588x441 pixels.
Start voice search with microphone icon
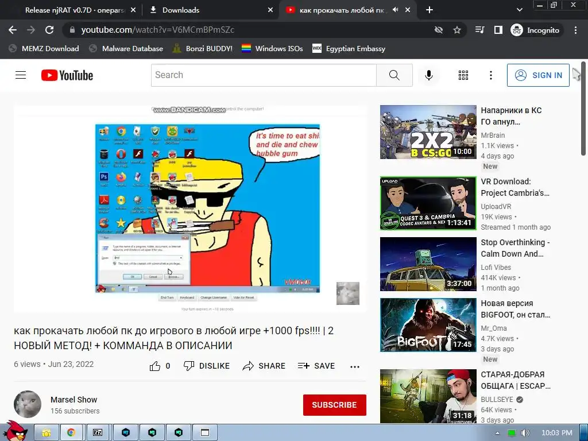(428, 75)
